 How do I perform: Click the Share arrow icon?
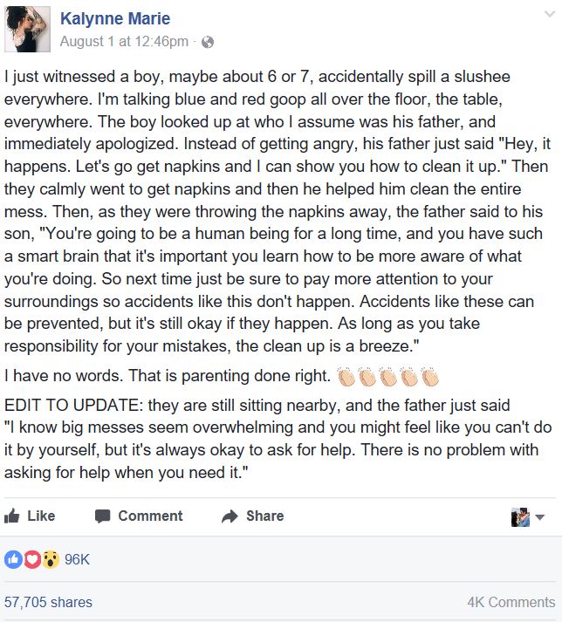230,516
